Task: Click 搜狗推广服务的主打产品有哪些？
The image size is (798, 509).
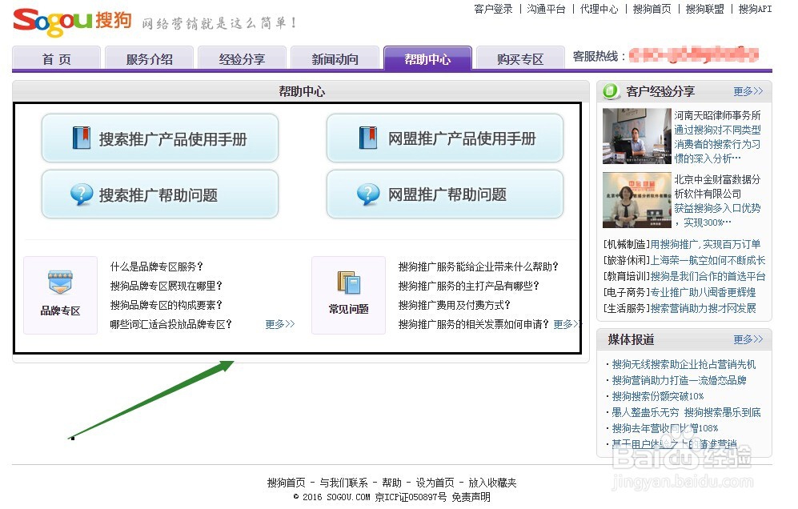Action: click(x=469, y=286)
